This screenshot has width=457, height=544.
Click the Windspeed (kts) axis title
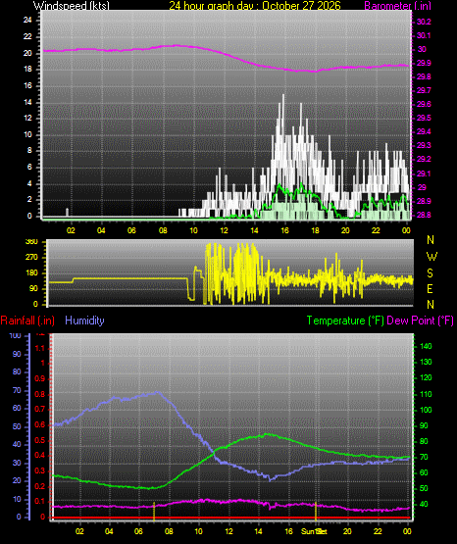[72, 6]
